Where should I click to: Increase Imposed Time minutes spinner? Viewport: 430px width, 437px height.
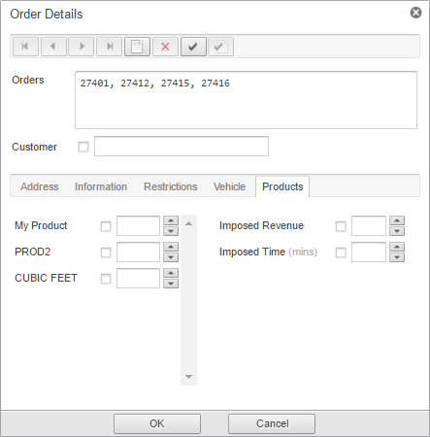tap(397, 247)
